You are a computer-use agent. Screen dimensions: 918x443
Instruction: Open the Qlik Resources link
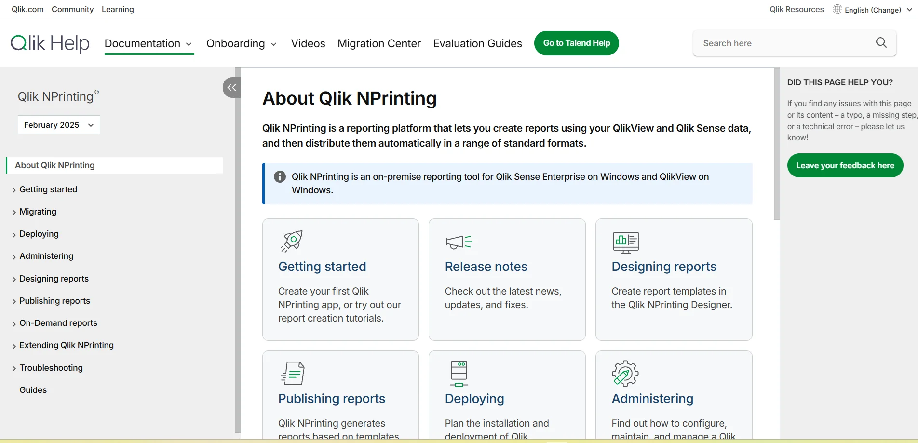coord(796,9)
